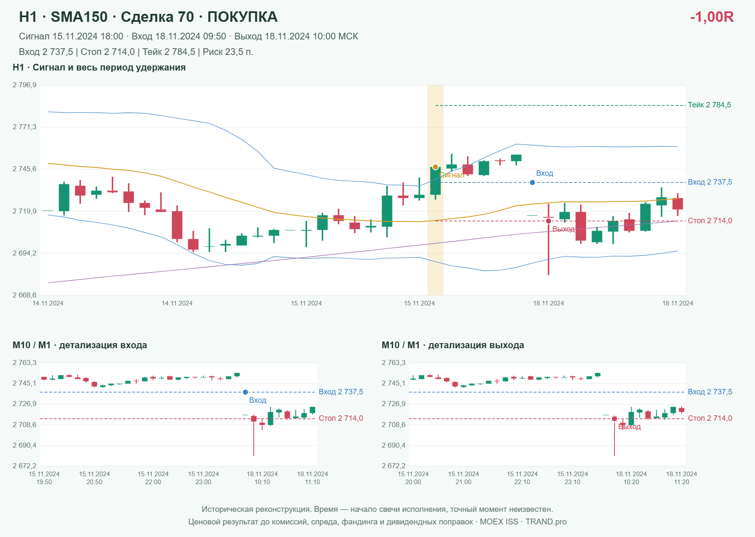The height and width of the screenshot is (537, 755).
Task: Click the 'Тейк 2 784,5' level label
Action: click(709, 105)
